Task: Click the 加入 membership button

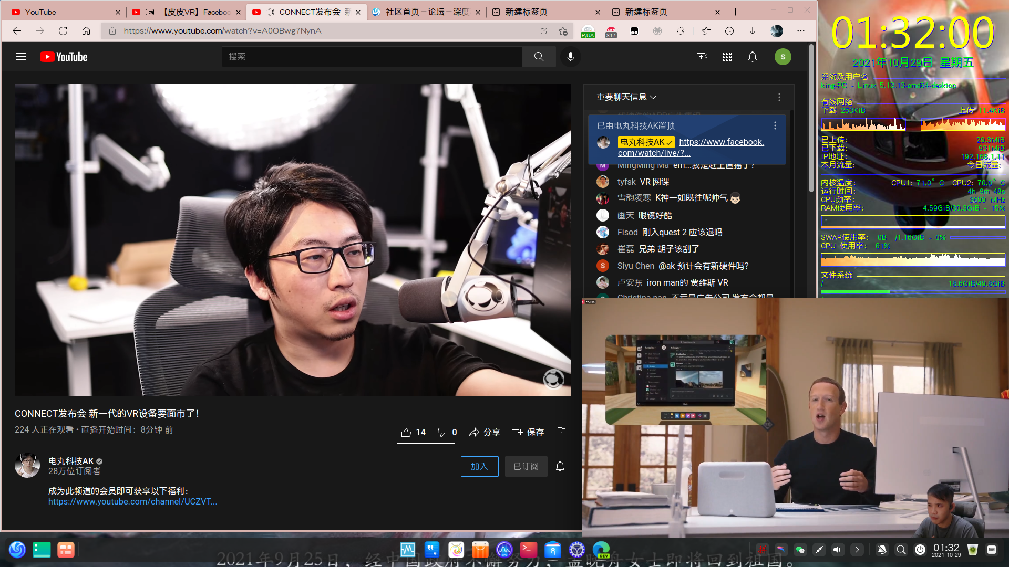Action: [x=479, y=466]
